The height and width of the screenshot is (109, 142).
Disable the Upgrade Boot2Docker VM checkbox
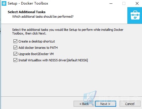(x=15, y=54)
